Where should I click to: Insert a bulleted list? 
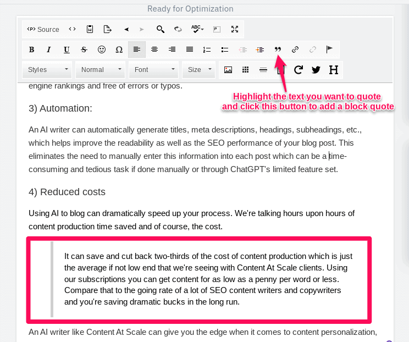(x=225, y=49)
